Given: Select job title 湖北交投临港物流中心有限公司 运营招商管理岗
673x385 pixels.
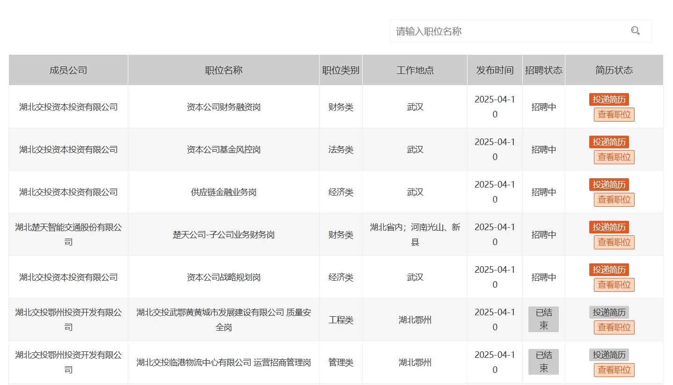Looking at the screenshot, I should coord(224,363).
